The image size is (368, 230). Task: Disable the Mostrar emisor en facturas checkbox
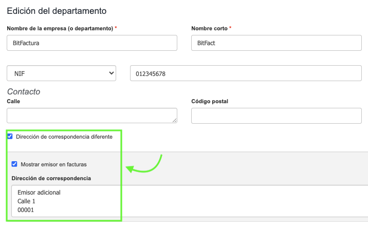pyautogui.click(x=14, y=164)
